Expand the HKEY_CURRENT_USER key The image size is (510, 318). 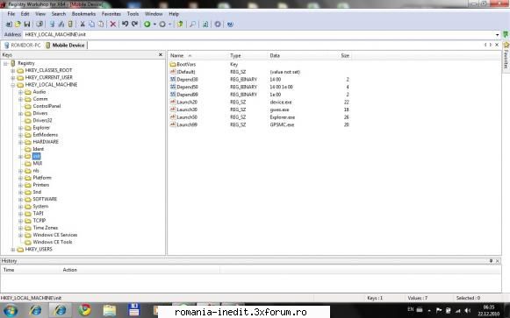(x=13, y=78)
